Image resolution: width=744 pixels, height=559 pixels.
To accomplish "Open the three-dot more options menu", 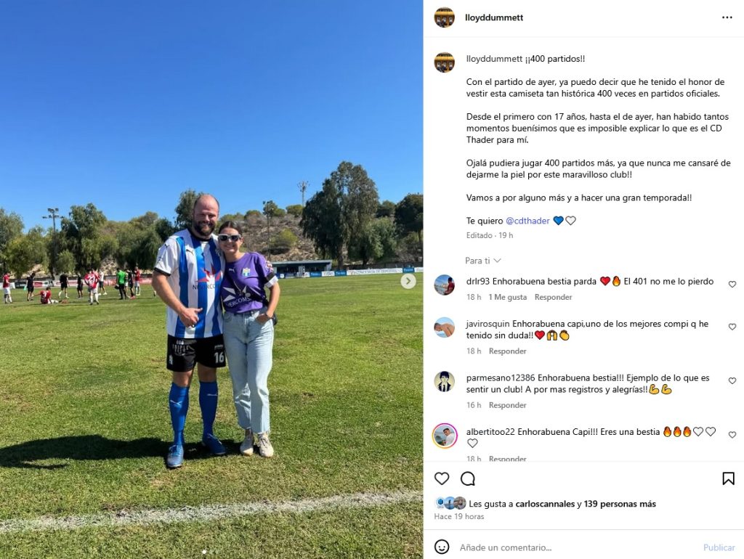I will (x=727, y=17).
